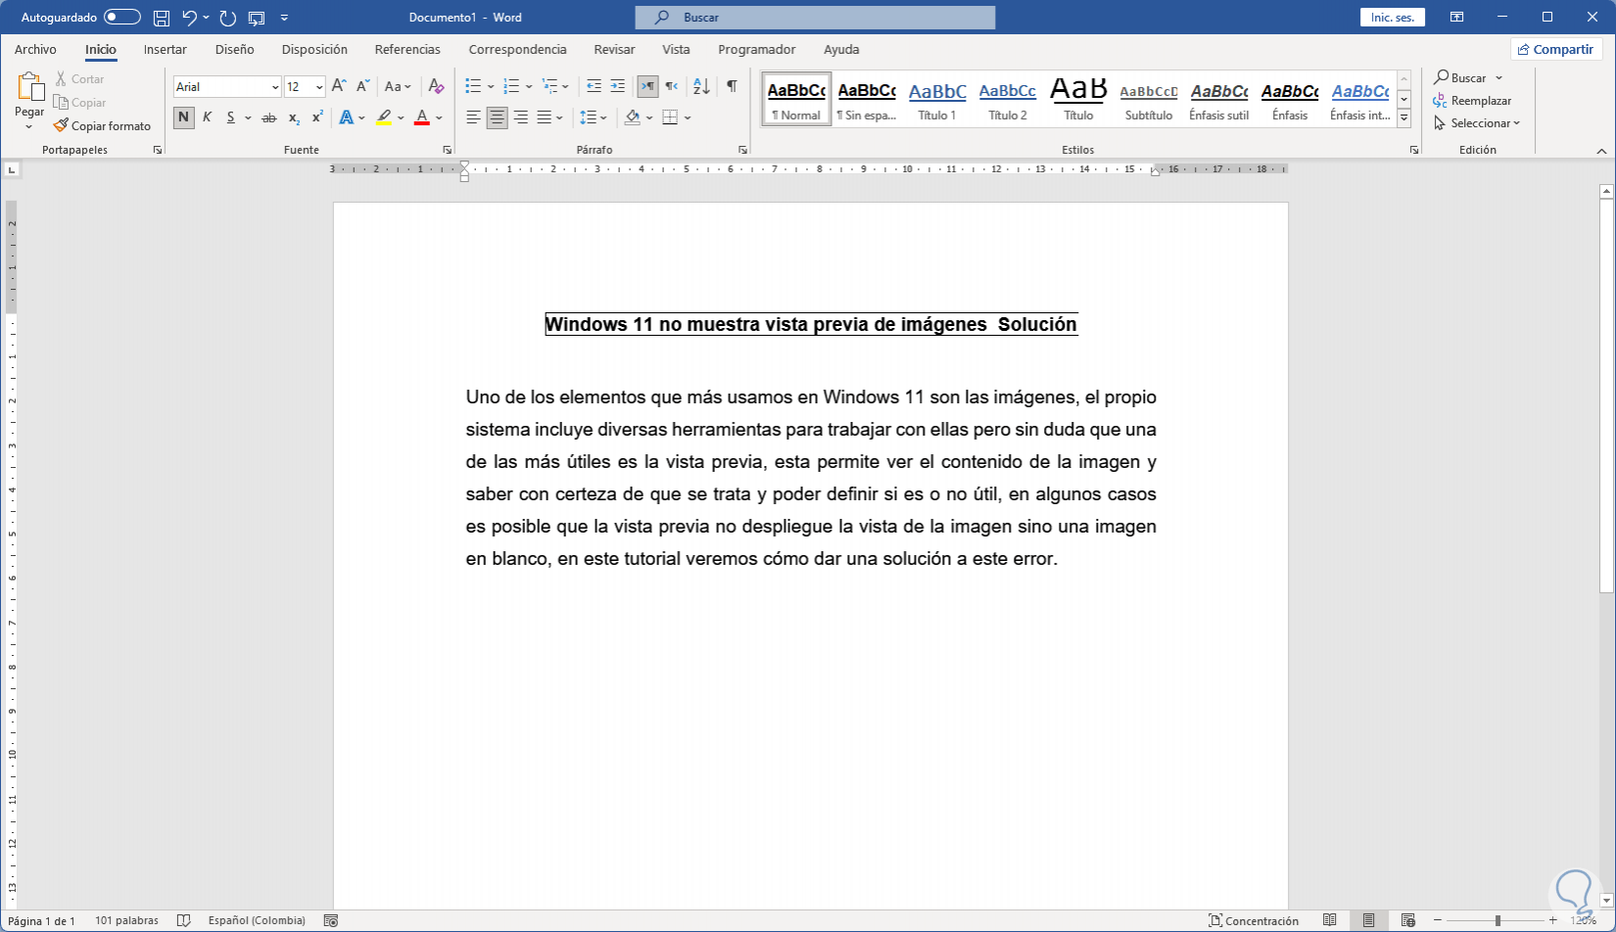Toggle bold (N) formatting
This screenshot has height=932, width=1616.
pyautogui.click(x=183, y=117)
